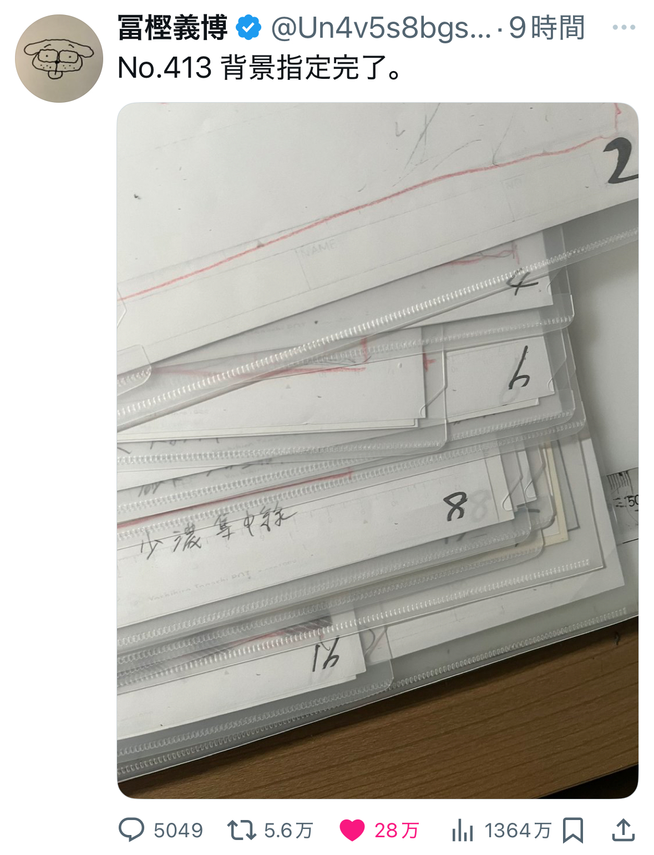This screenshot has width=654, height=855.
Task: Toggle the bookmark icon
Action: (x=573, y=831)
